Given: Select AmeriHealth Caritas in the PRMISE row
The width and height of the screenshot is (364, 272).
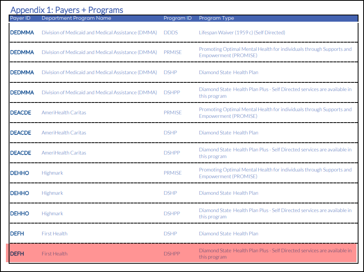Looking at the screenshot, I should coord(64,113).
